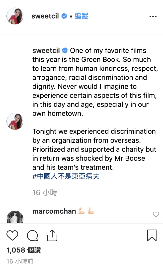The width and height of the screenshot is (163, 269).
Task: Click sweetcil's avatar beside the caption
Action: (x=15, y=121)
